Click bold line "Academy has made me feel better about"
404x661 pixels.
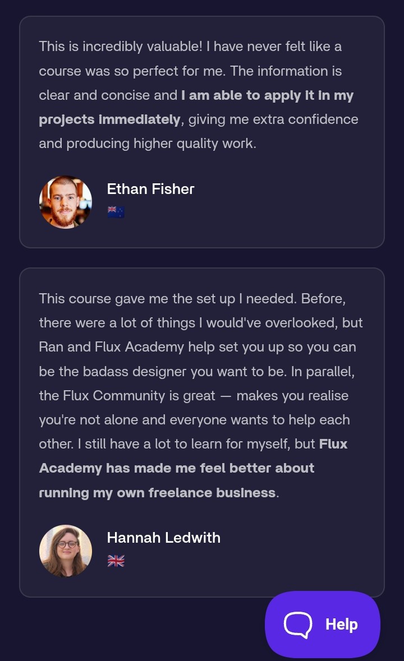177,468
